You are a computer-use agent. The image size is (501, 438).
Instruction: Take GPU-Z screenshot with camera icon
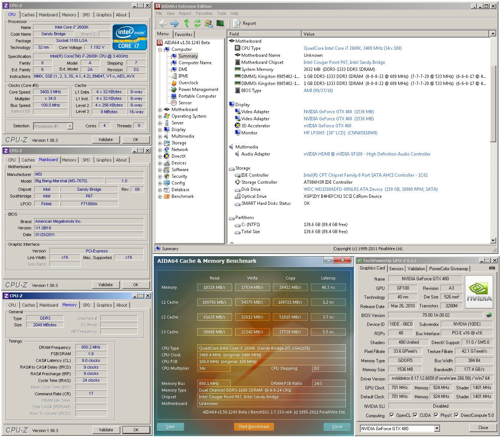pos(492,268)
